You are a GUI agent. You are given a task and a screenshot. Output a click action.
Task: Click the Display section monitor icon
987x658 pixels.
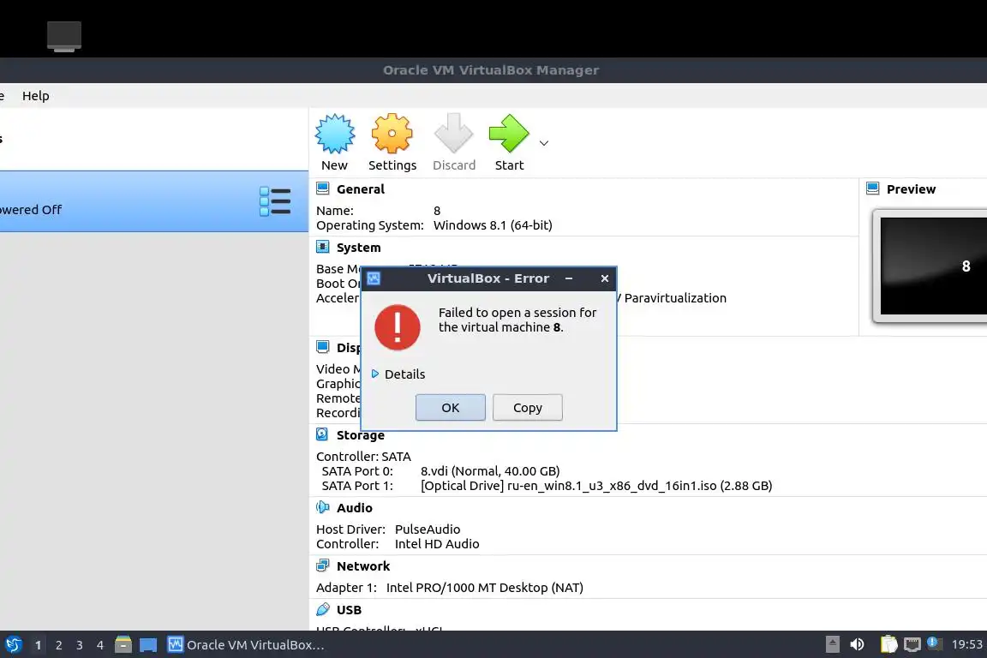pyautogui.click(x=323, y=347)
